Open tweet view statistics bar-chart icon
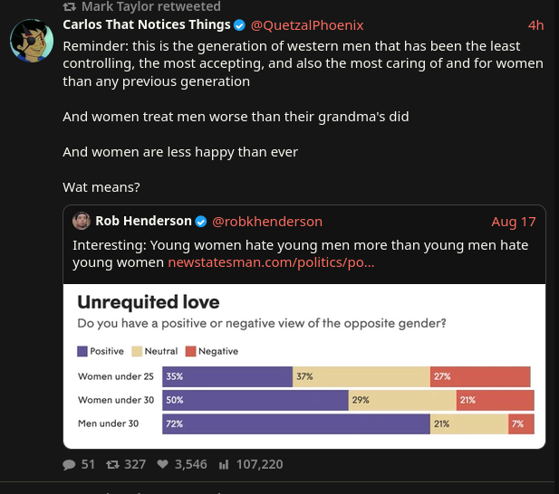 click(x=224, y=464)
